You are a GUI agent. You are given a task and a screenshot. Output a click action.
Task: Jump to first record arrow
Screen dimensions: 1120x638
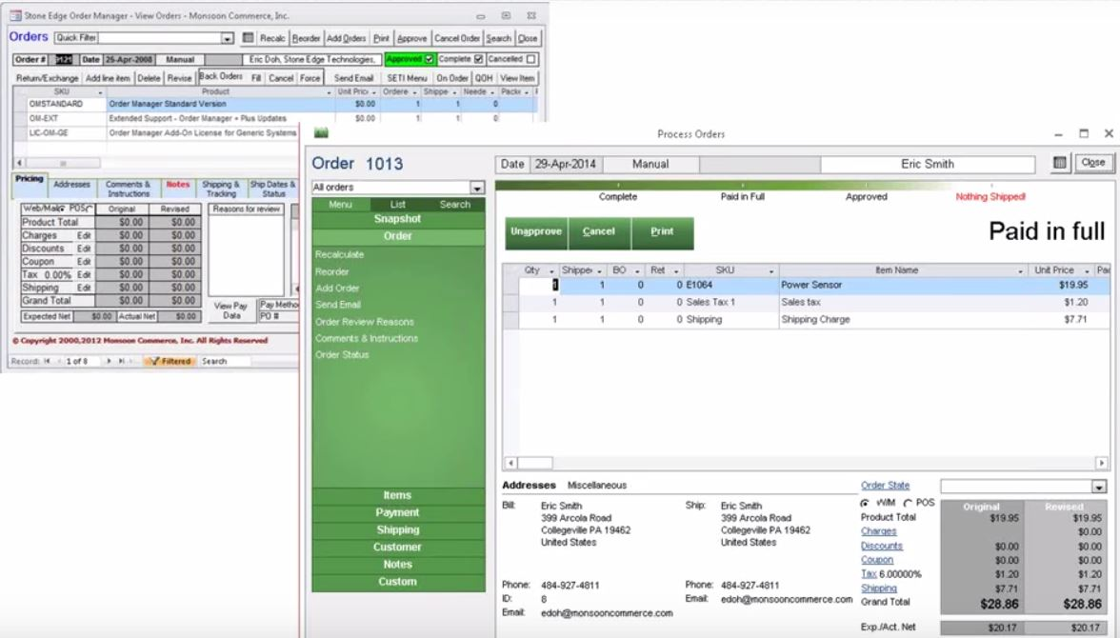(x=47, y=361)
